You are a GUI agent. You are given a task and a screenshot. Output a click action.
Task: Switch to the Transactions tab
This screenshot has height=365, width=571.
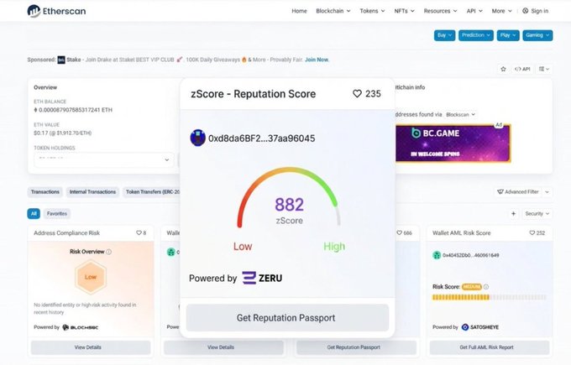pos(45,192)
